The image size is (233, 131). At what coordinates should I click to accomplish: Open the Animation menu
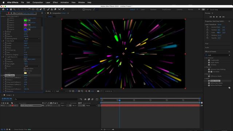64,3
